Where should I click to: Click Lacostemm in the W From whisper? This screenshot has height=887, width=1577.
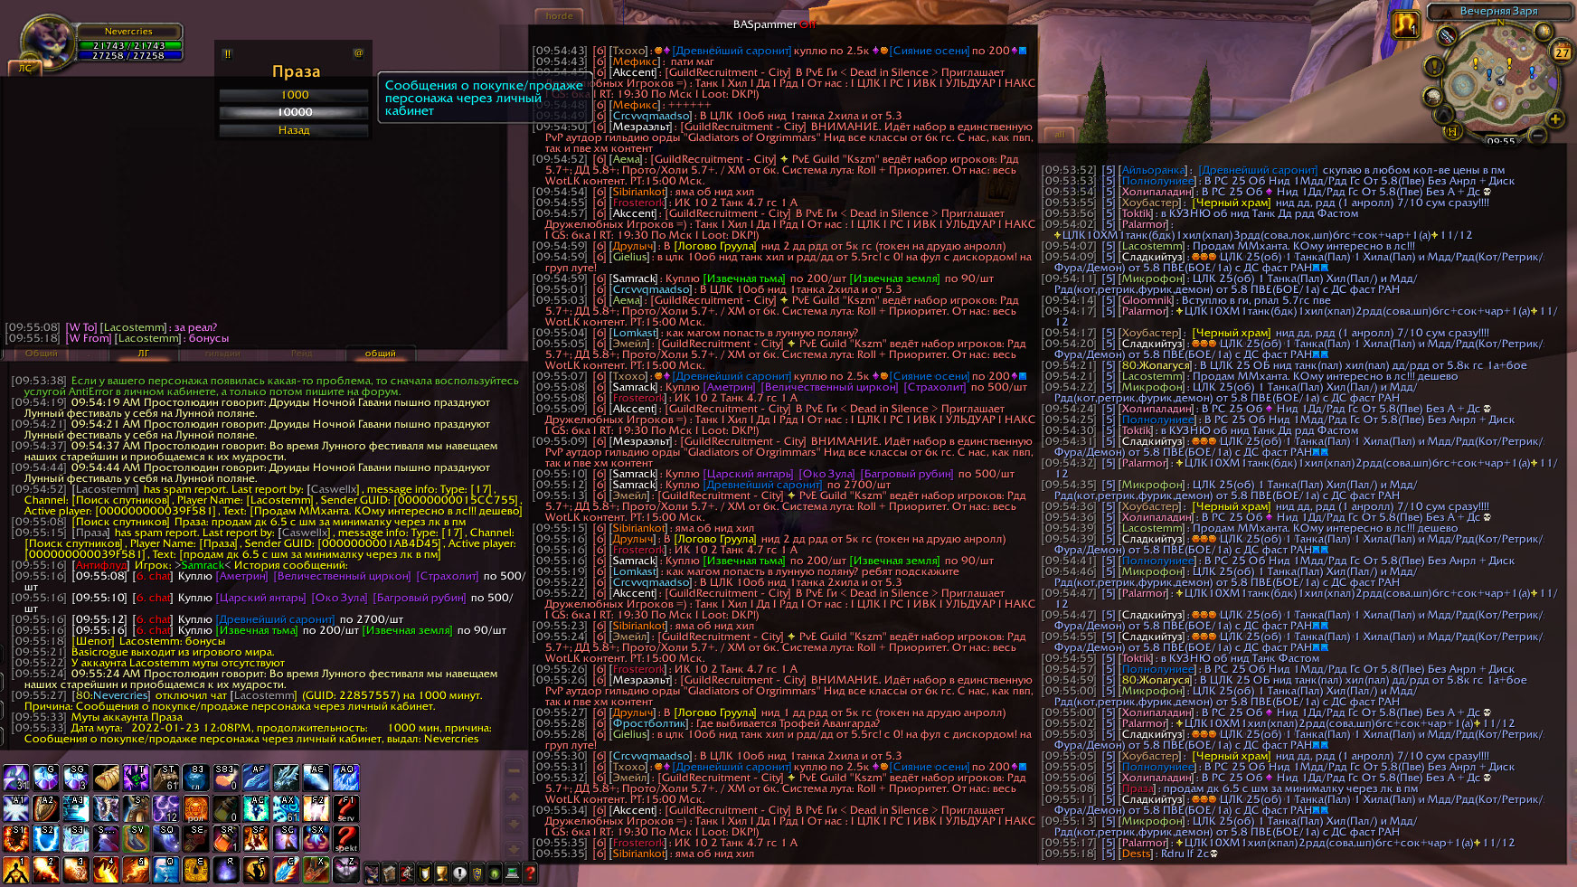147,338
